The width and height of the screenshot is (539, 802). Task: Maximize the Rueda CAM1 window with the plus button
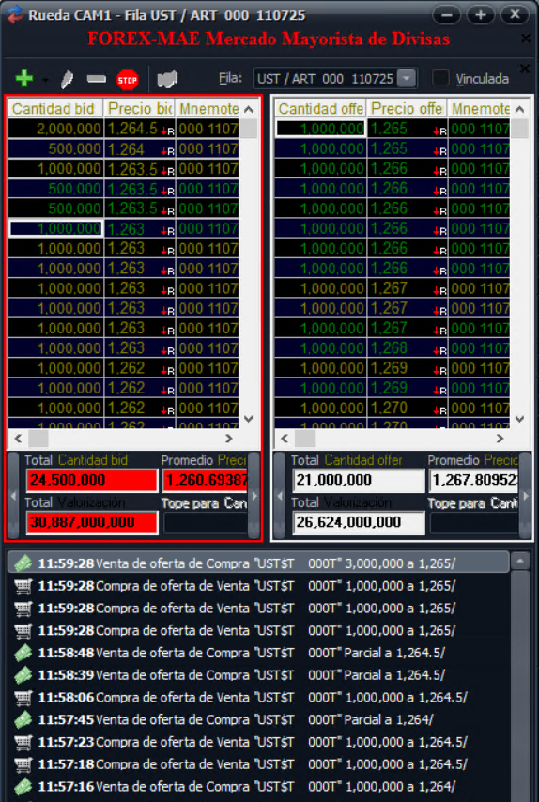pyautogui.click(x=480, y=14)
